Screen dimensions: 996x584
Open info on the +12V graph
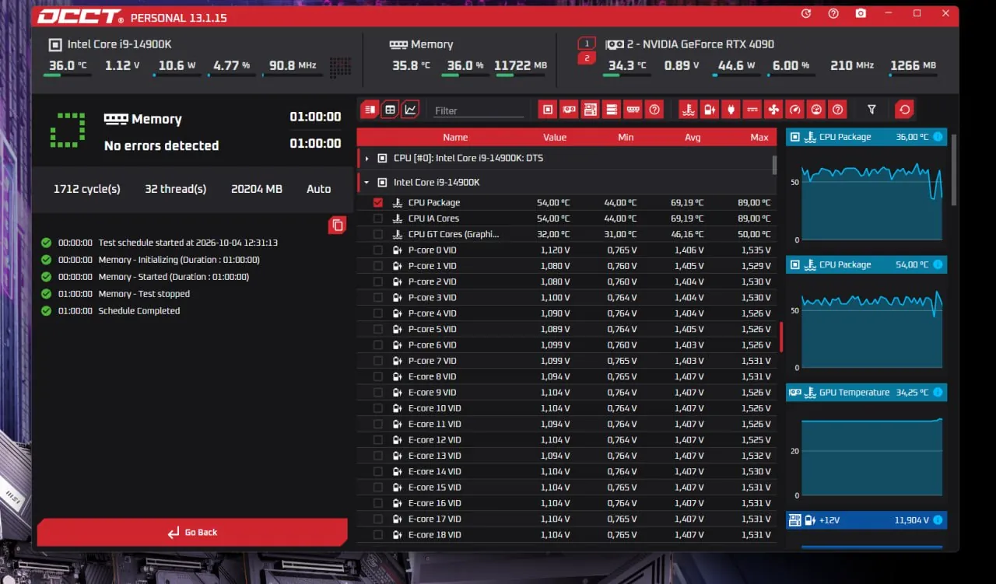(938, 520)
